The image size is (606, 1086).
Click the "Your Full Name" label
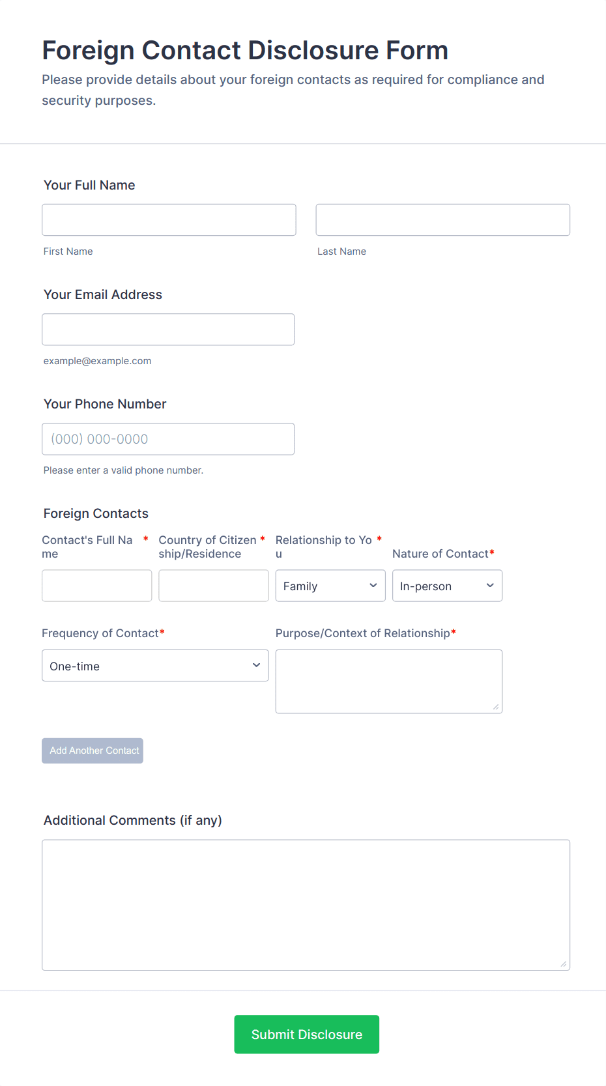[x=89, y=185]
